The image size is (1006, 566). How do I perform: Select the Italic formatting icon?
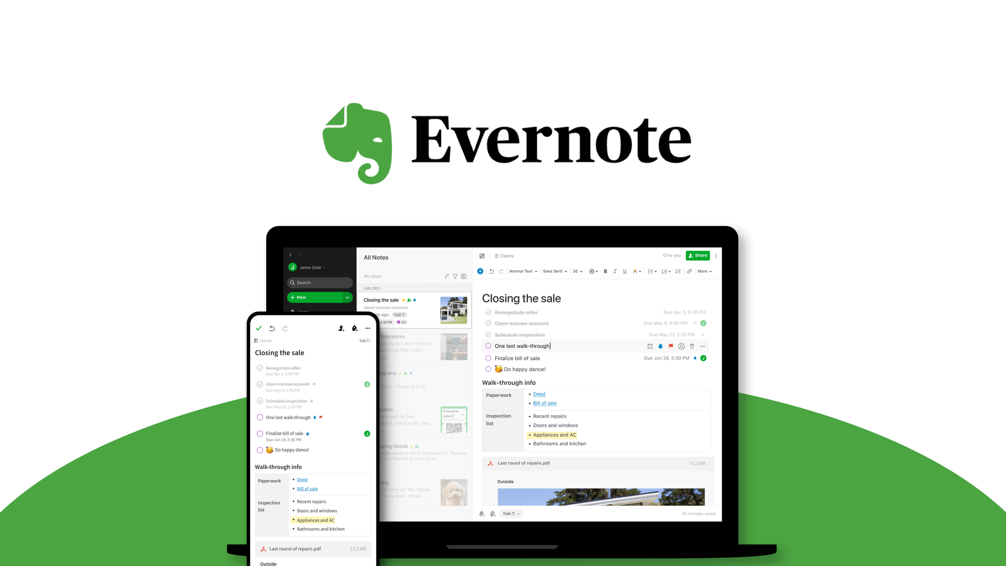click(614, 271)
